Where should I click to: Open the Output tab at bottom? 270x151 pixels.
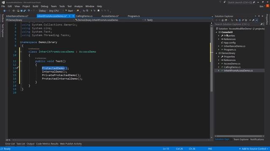point(30,144)
